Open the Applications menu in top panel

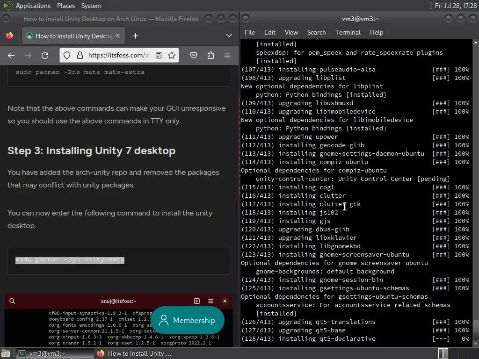pos(33,6)
